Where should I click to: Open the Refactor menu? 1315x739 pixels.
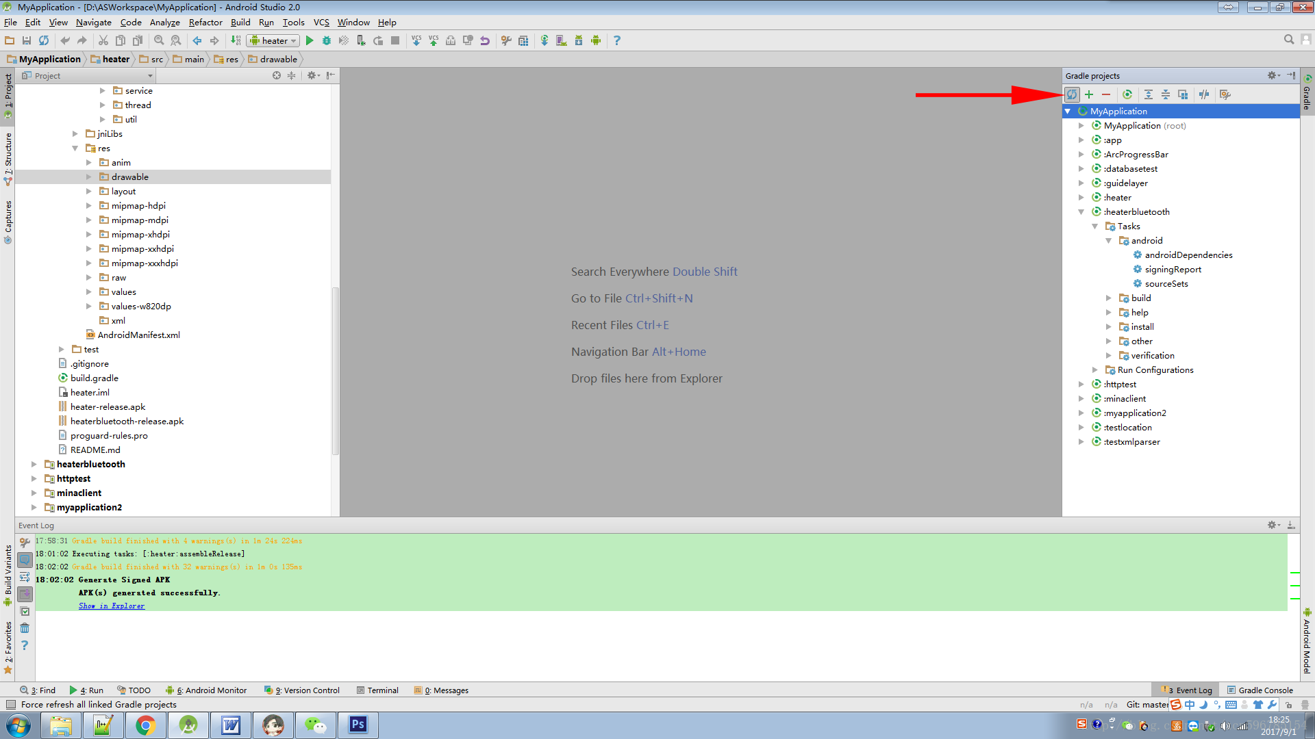click(x=205, y=22)
